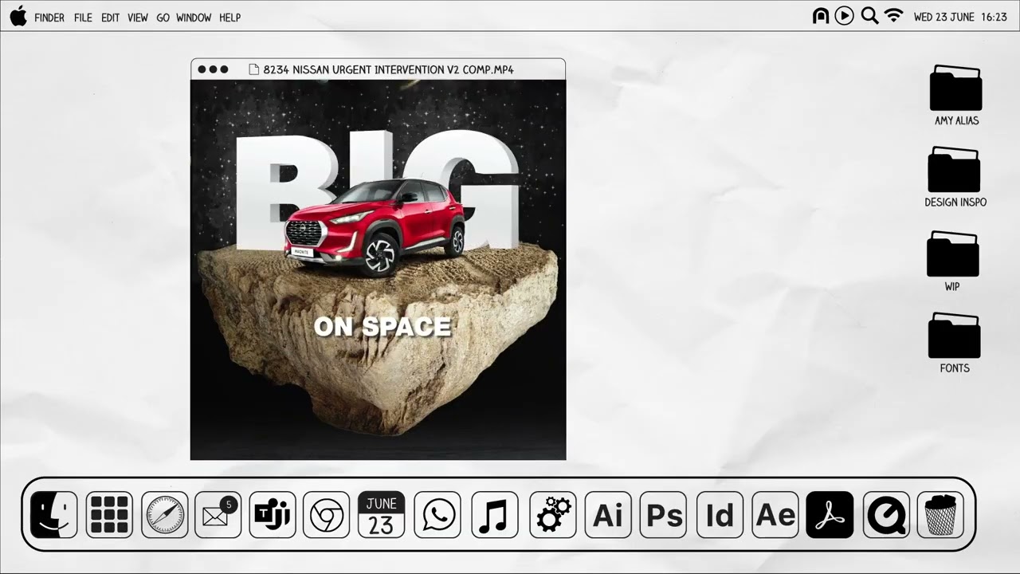Image resolution: width=1020 pixels, height=574 pixels.
Task: Select the AMY ALIAS folder
Action: [956, 95]
